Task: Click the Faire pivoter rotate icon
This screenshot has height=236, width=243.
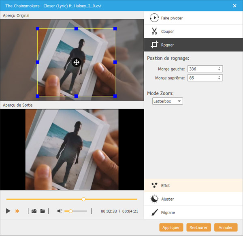Action: [154, 18]
